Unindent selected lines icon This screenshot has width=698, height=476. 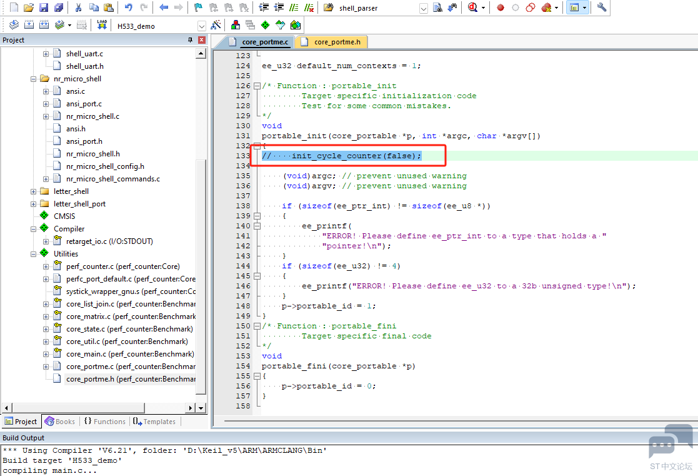279,8
